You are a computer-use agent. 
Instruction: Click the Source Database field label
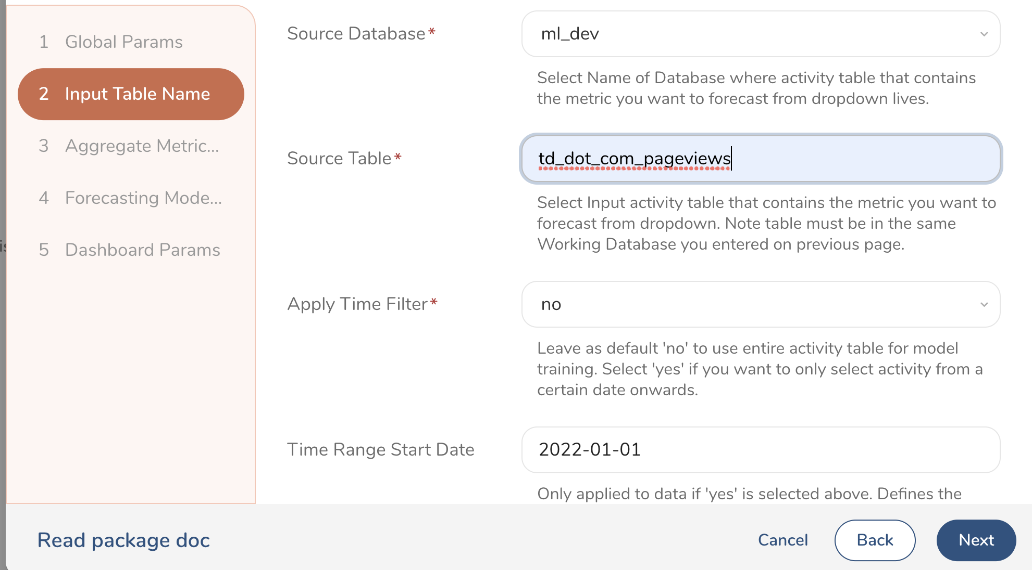356,34
